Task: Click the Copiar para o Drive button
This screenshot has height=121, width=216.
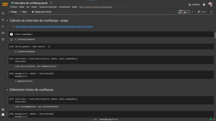Action: click(42, 12)
